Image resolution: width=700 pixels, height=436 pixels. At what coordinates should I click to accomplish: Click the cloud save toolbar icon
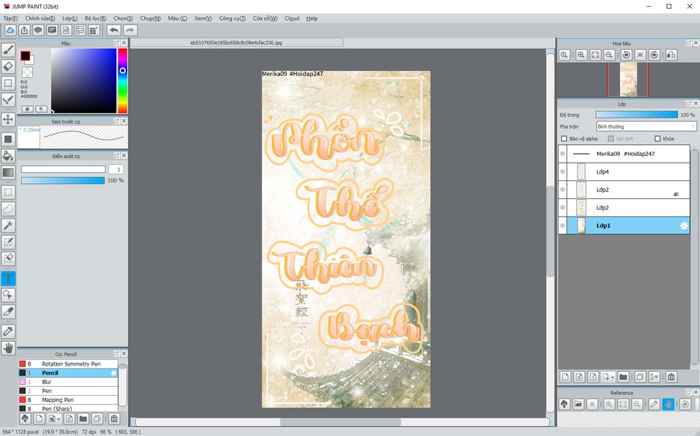(x=10, y=30)
